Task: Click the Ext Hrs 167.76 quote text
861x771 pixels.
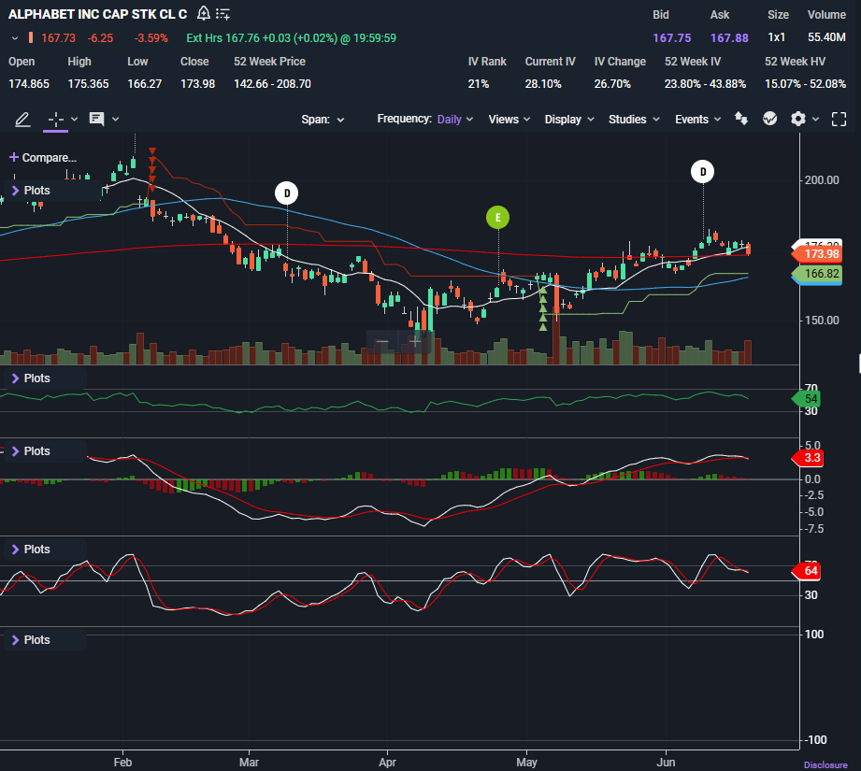Action: coord(291,38)
